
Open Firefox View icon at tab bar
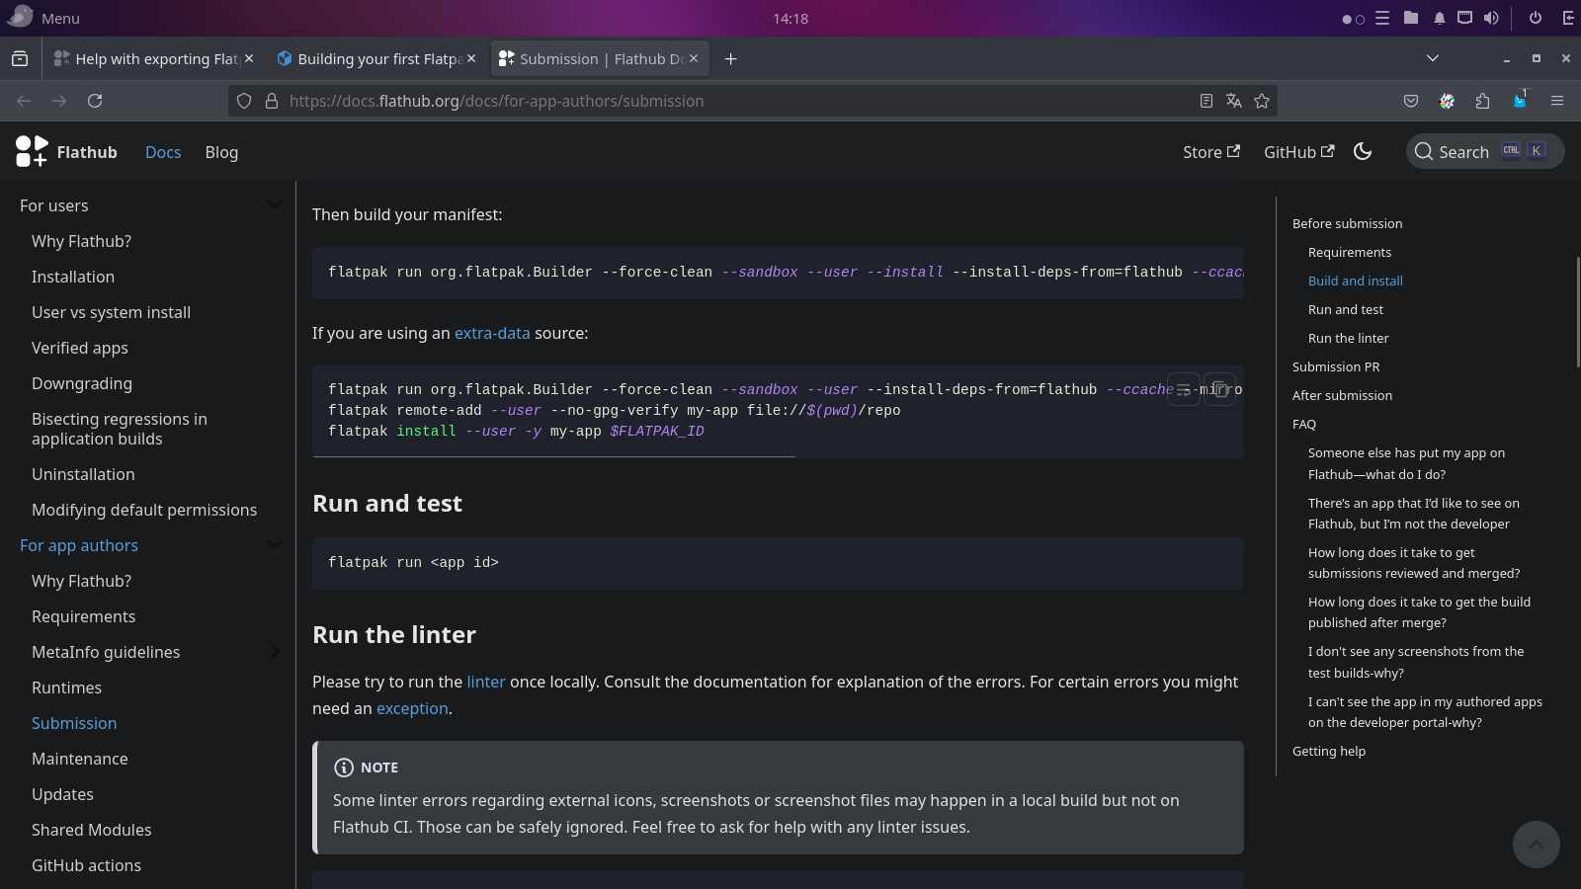(x=20, y=59)
